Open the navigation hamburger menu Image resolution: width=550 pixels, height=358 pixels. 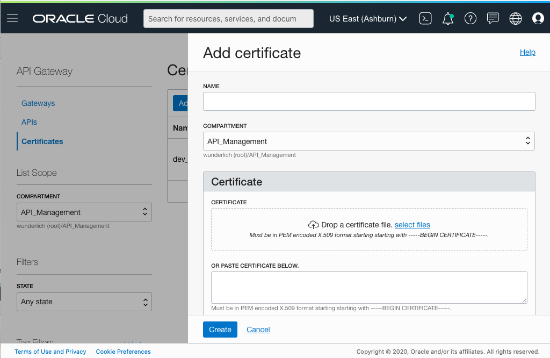coord(13,18)
